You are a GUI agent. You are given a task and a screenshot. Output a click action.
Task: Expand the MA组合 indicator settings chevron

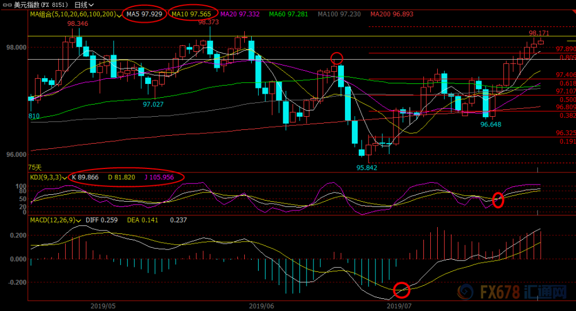pyautogui.click(x=119, y=15)
